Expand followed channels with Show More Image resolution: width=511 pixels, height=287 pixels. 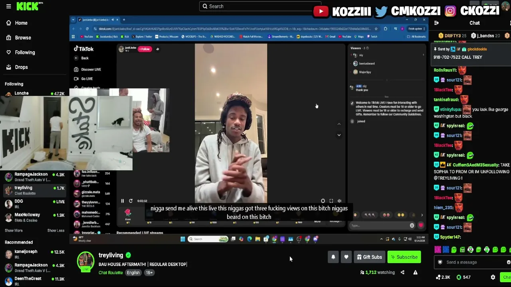[x=14, y=230]
